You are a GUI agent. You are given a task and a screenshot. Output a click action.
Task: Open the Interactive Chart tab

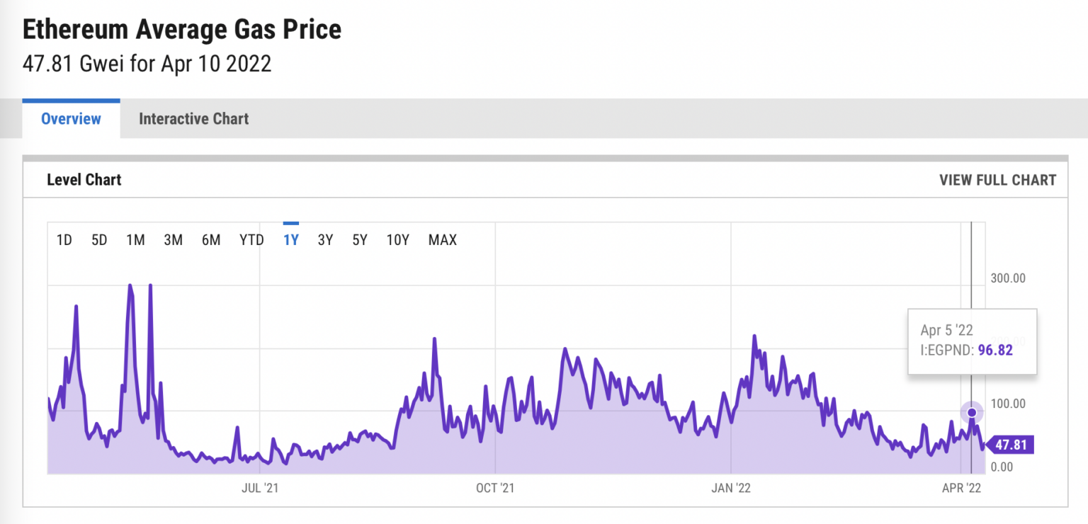[193, 119]
